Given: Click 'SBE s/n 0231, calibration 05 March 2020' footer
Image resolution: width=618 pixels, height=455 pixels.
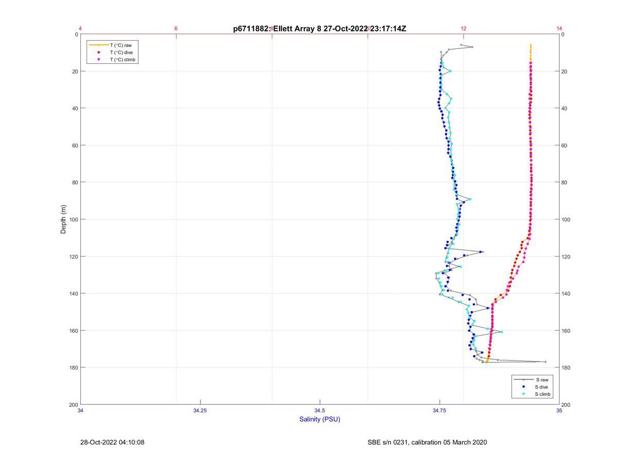Looking at the screenshot, I should pyautogui.click(x=427, y=442).
